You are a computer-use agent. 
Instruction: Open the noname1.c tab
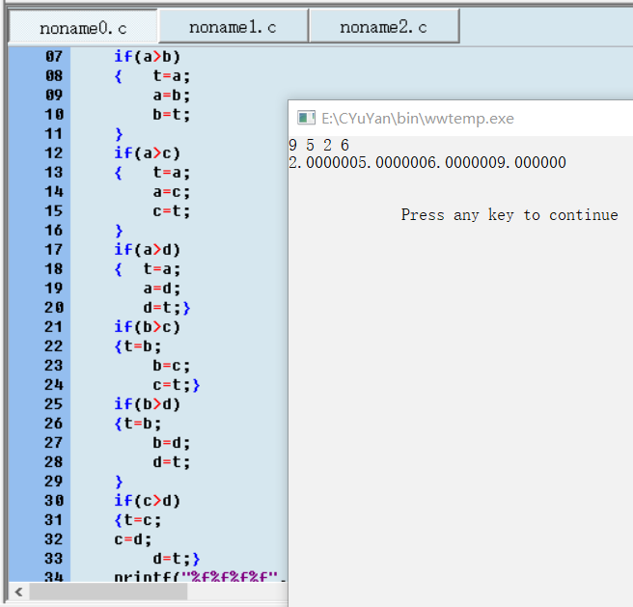[234, 27]
